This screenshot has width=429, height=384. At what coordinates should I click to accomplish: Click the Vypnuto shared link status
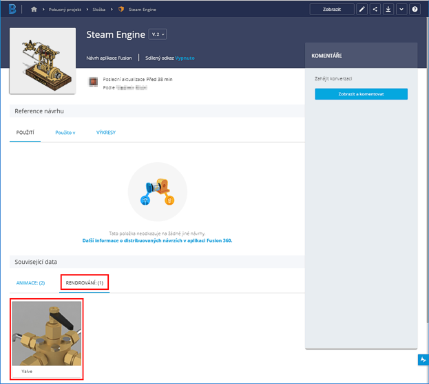pos(185,58)
